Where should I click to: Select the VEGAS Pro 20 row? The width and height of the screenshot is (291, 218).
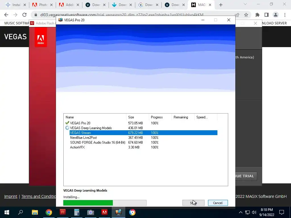click(x=141, y=123)
